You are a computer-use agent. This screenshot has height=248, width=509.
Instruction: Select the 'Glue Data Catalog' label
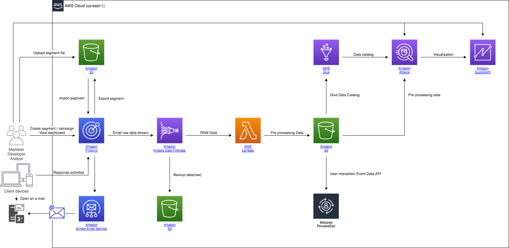(344, 95)
